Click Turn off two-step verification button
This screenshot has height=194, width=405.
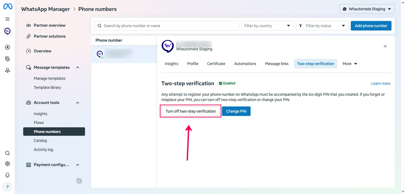(x=191, y=111)
